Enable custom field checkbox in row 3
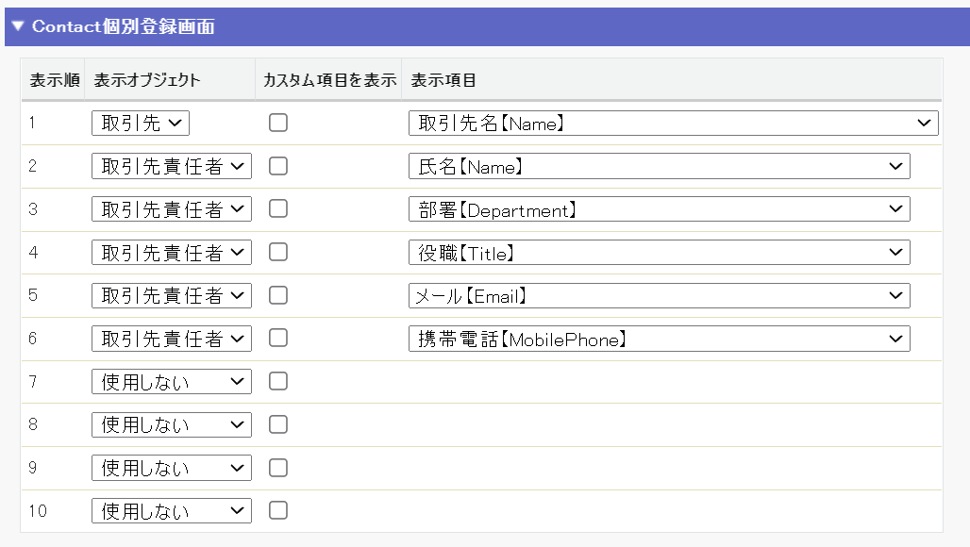Viewport: 970px width, 547px height. [x=278, y=209]
